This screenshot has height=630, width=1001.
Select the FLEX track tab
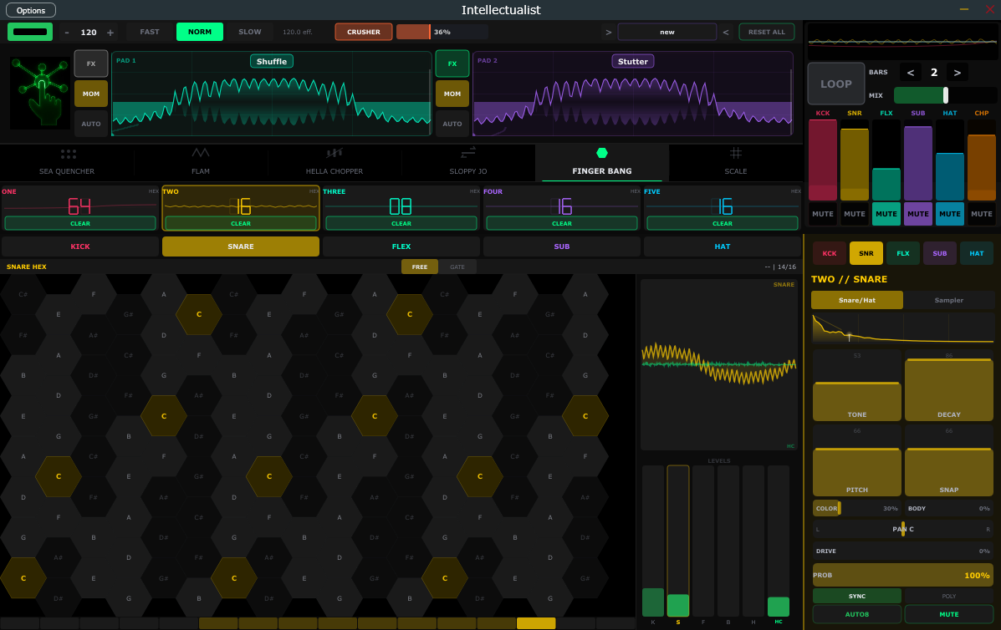(x=401, y=246)
